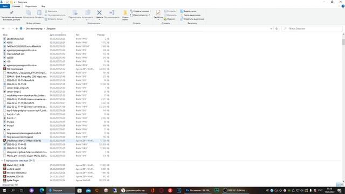Click Вырезать (cut) in ribbon
The width and height of the screenshot is (345, 194).
point(51,11)
